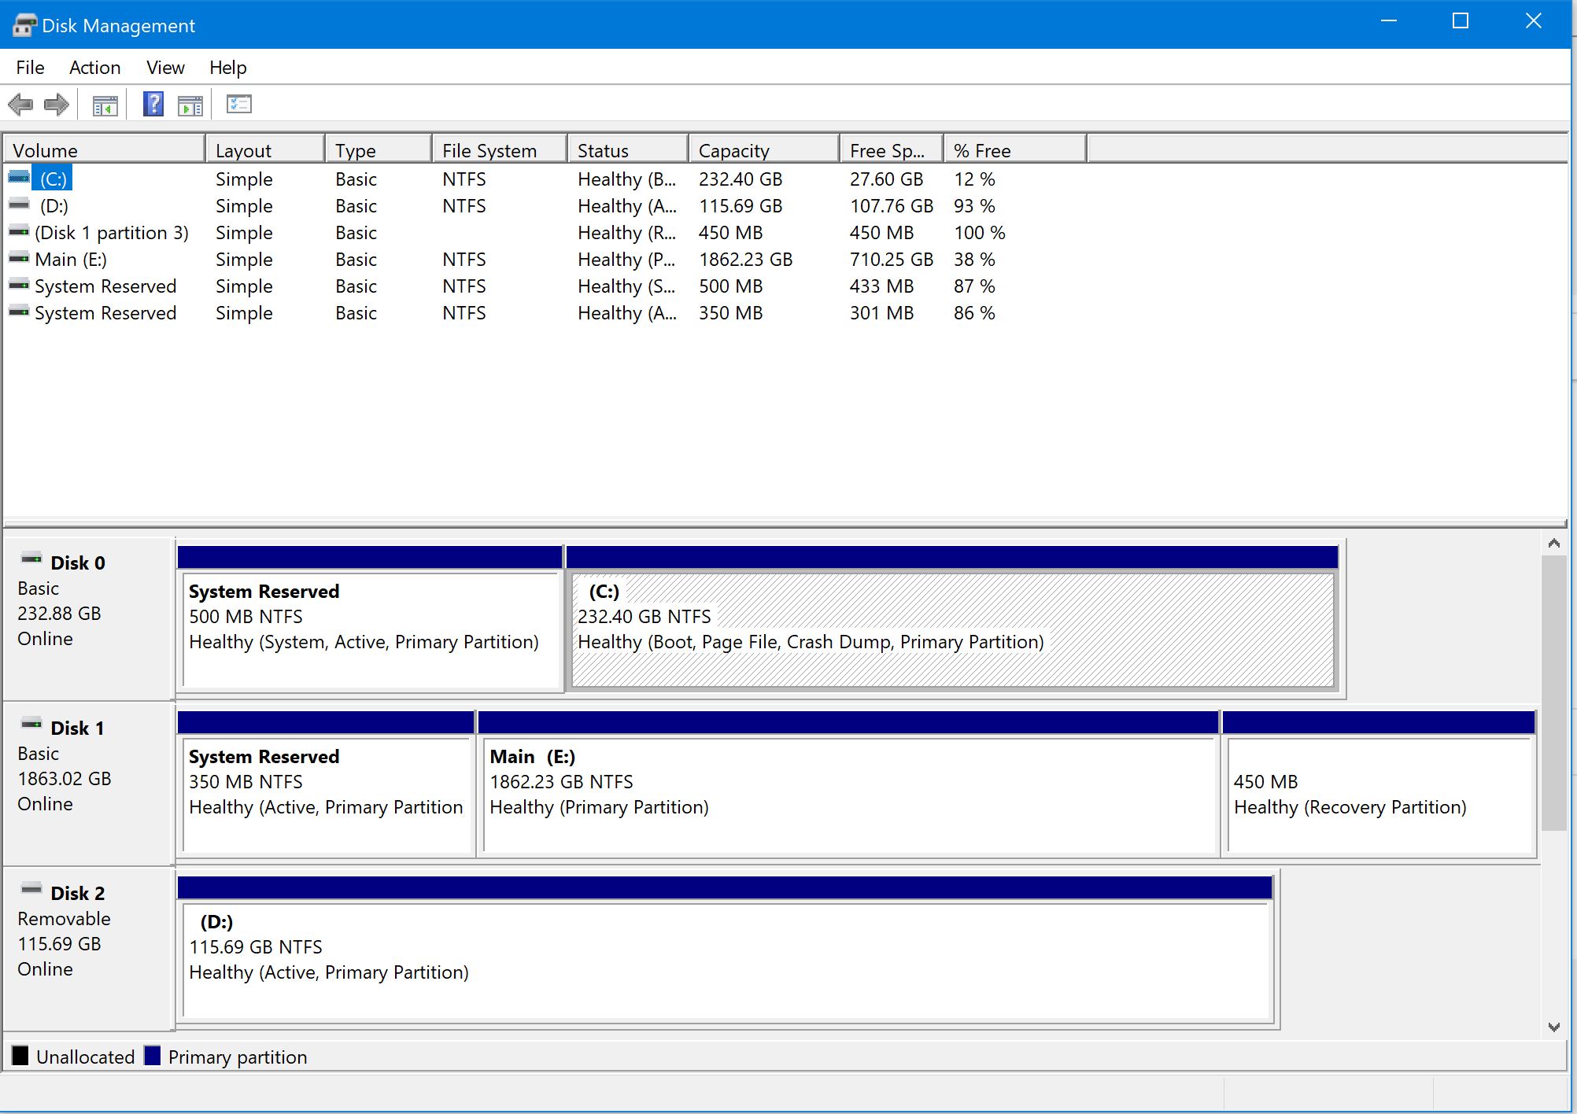Select the (D:) volume row label
Viewport: 1577px width, 1114px height.
coord(54,206)
